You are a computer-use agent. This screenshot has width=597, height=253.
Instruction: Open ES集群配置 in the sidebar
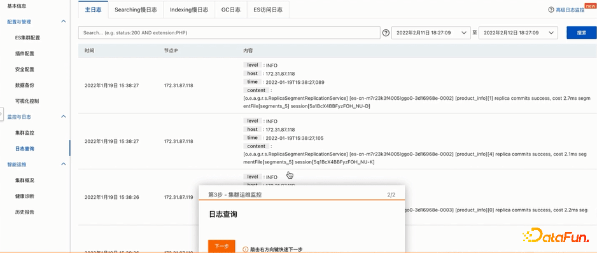[27, 38]
